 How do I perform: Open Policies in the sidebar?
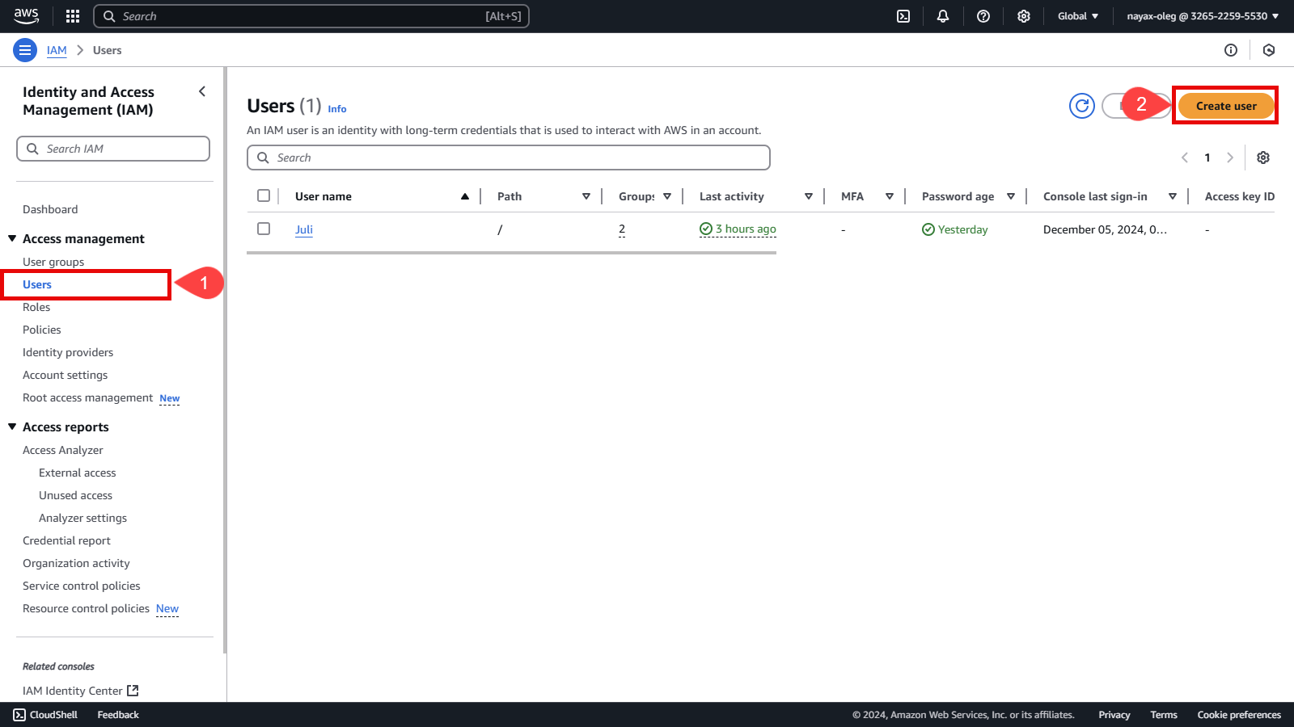(x=42, y=330)
